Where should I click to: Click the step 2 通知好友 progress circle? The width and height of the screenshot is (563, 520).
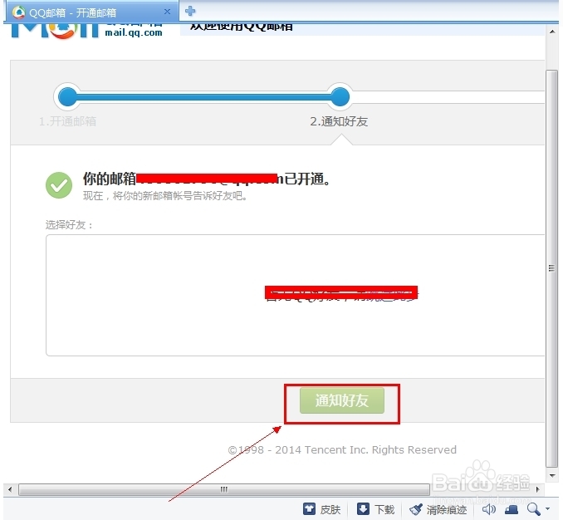[340, 97]
